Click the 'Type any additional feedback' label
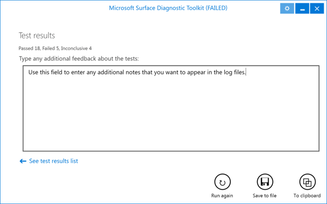 click(79, 58)
